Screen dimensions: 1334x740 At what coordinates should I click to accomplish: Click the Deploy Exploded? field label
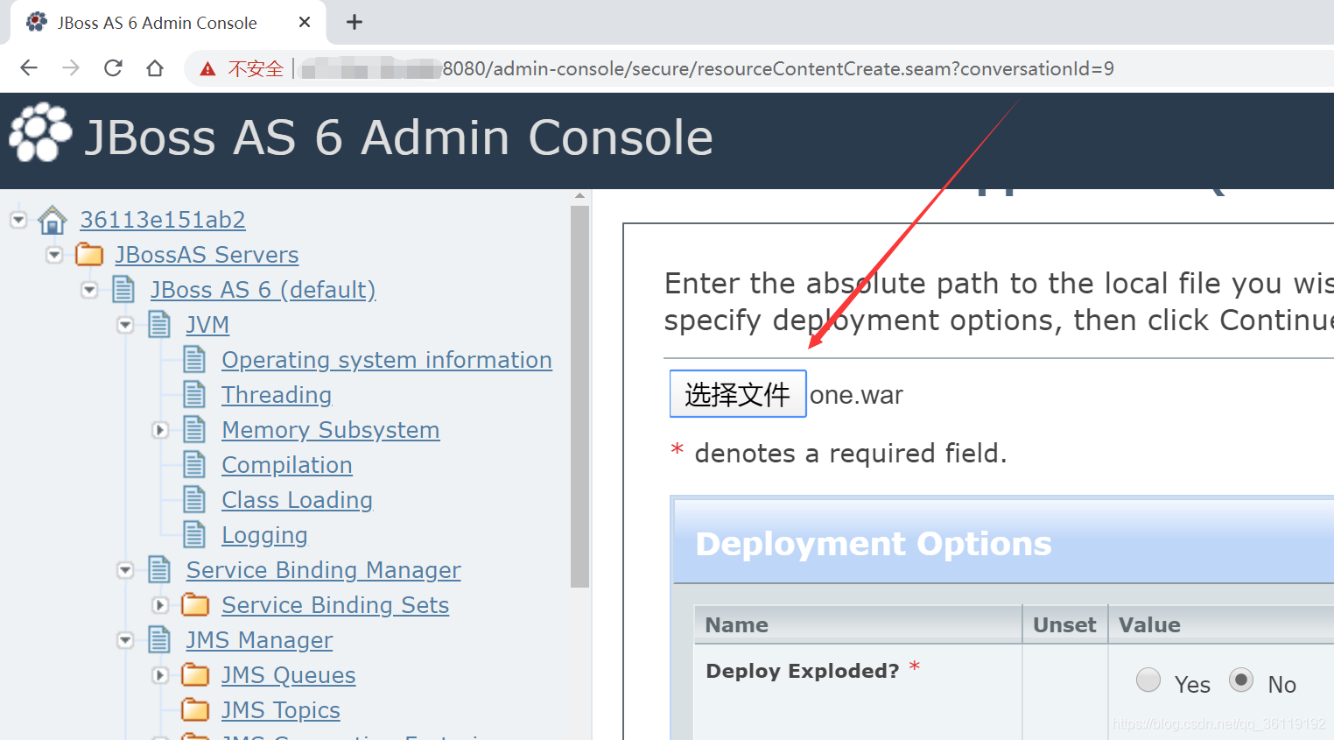[x=803, y=671]
